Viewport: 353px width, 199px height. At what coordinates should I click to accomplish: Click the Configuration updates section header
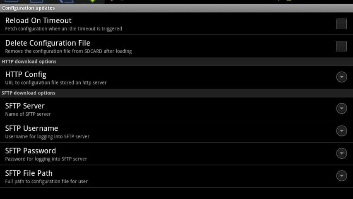[x=28, y=8]
